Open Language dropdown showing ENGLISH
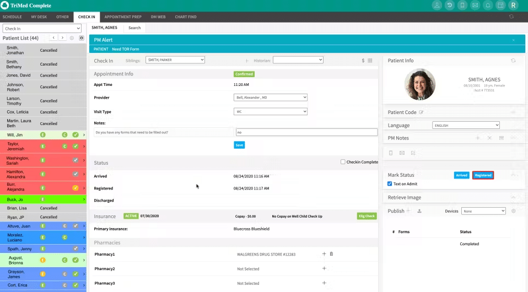The height and width of the screenshot is (292, 528). click(x=466, y=125)
